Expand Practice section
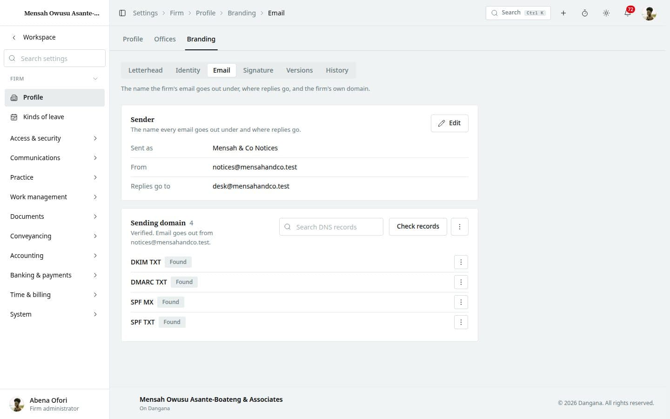This screenshot has width=670, height=419. tap(54, 177)
